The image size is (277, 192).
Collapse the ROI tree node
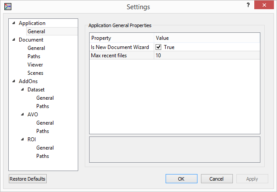[x=23, y=140]
